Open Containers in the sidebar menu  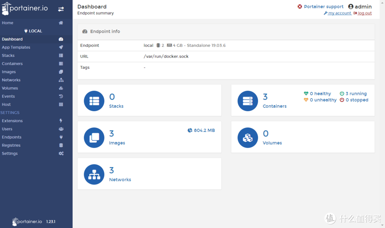tap(12, 64)
